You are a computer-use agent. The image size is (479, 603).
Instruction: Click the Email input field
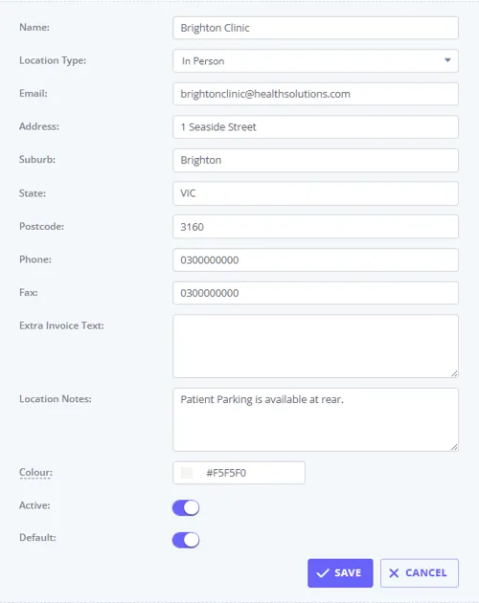click(x=315, y=94)
